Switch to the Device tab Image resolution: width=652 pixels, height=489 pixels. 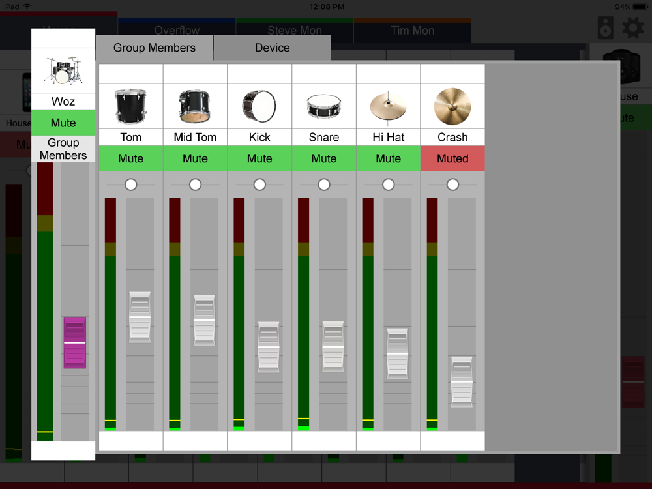[x=273, y=48]
